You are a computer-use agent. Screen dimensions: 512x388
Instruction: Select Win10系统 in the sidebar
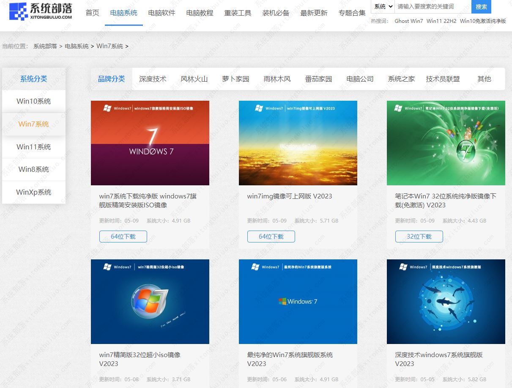pyautogui.click(x=34, y=101)
